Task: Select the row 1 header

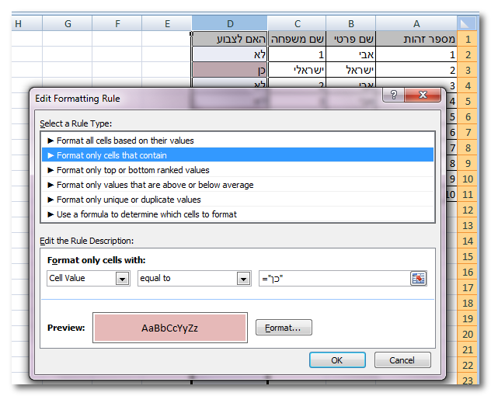Action: pos(468,39)
